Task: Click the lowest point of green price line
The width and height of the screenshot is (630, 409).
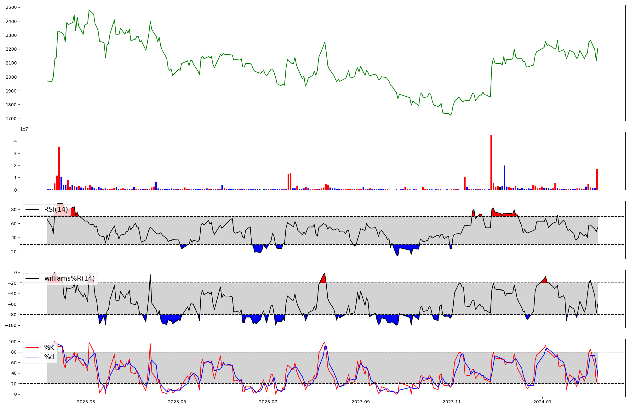Action: pos(450,115)
